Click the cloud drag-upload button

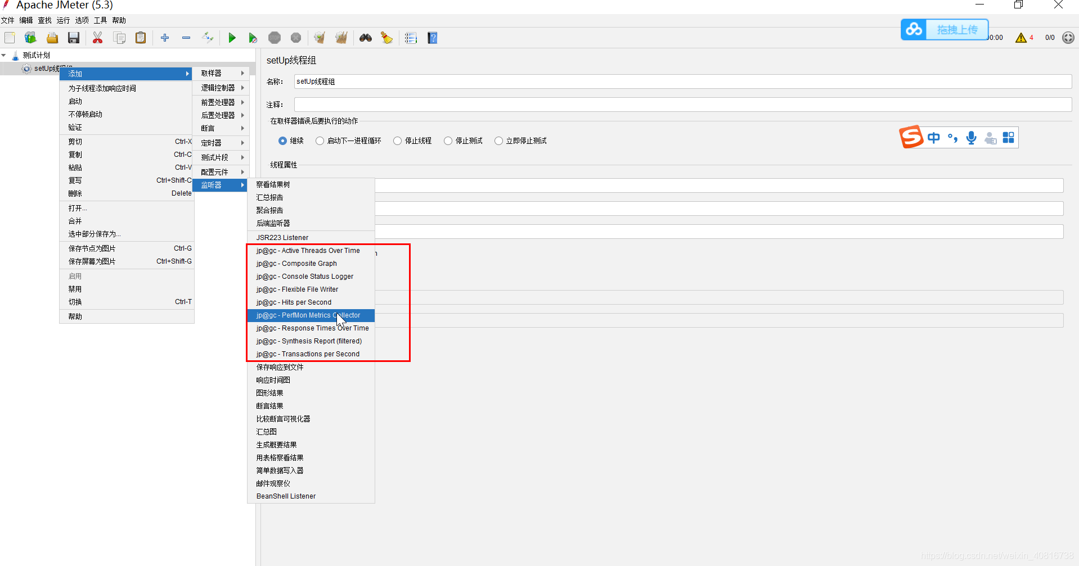tap(945, 29)
